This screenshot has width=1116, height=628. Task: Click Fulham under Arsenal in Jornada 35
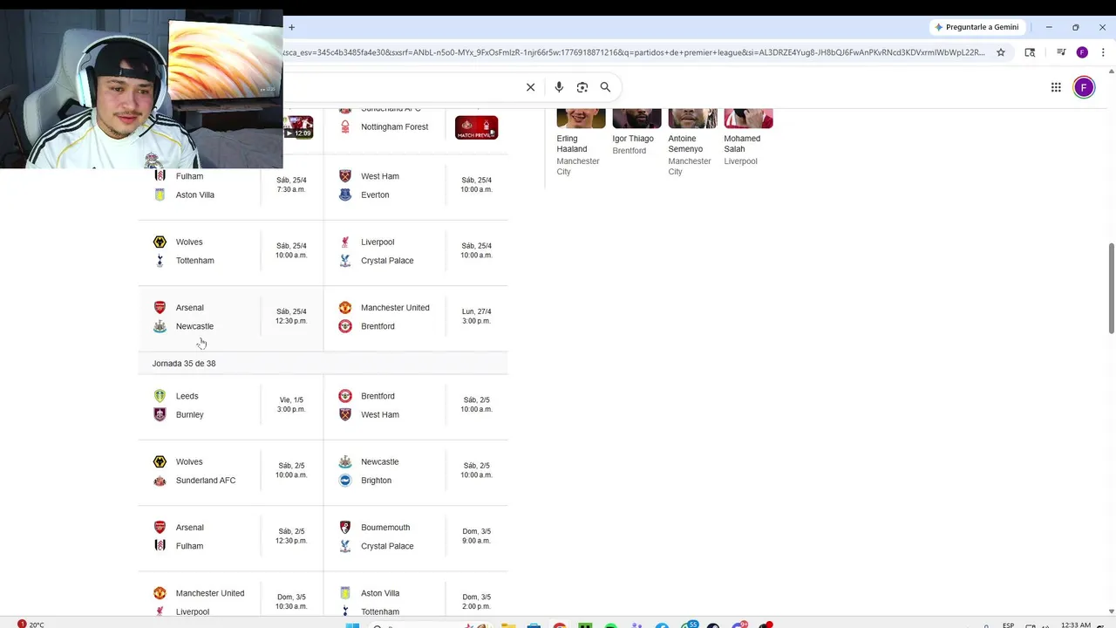189,546
